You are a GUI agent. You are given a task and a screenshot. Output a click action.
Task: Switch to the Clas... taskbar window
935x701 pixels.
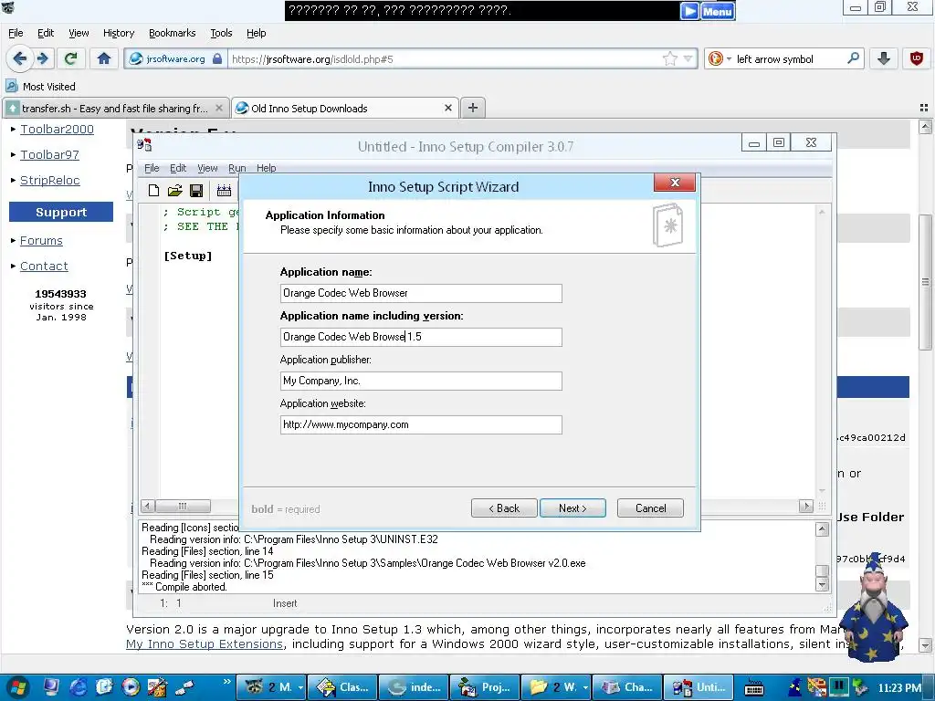pyautogui.click(x=341, y=687)
